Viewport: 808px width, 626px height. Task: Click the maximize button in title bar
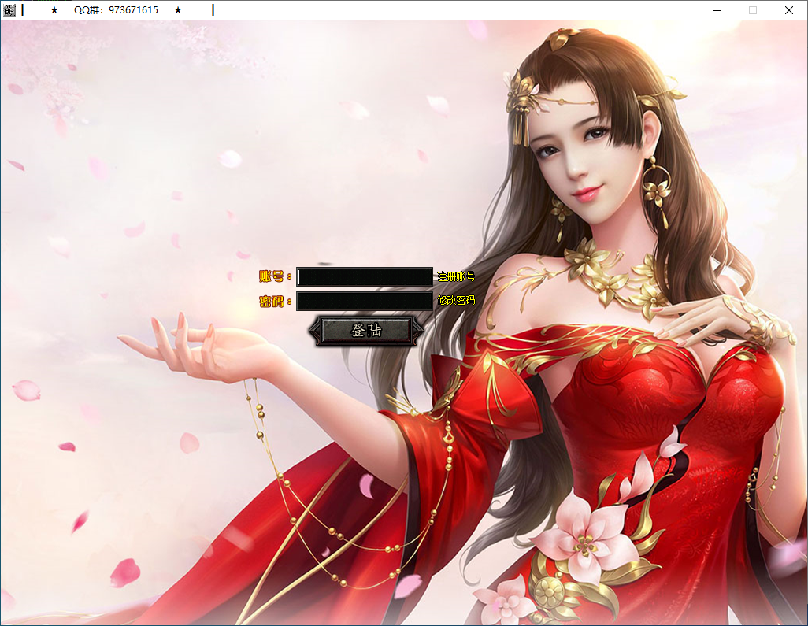pyautogui.click(x=752, y=10)
